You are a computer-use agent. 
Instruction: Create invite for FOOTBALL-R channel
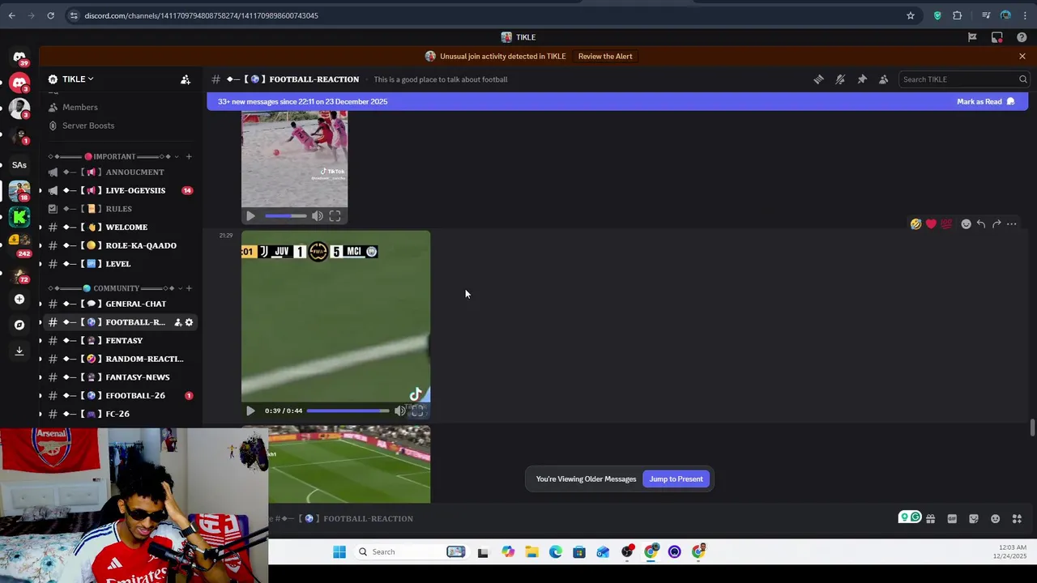tap(177, 322)
